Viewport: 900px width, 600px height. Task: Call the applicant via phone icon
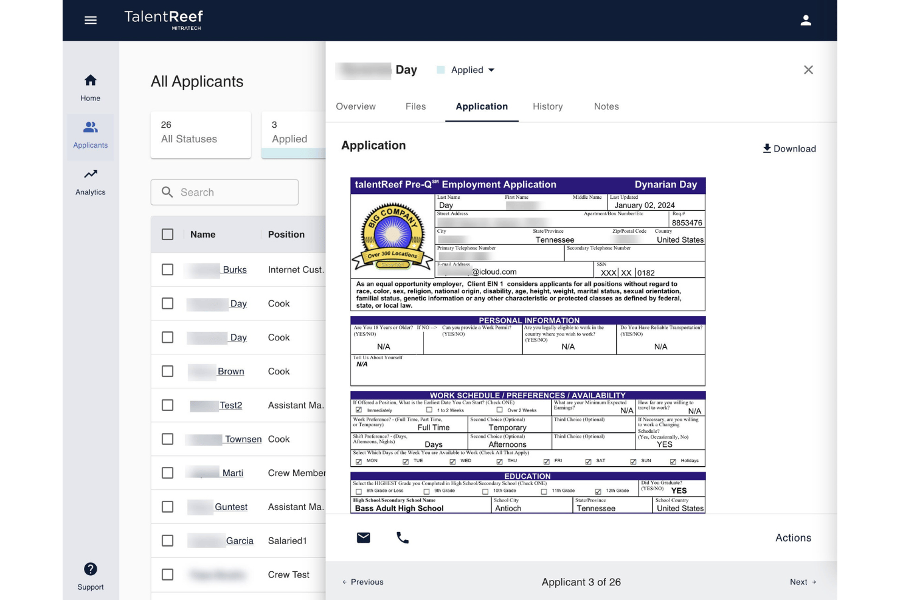pyautogui.click(x=403, y=537)
